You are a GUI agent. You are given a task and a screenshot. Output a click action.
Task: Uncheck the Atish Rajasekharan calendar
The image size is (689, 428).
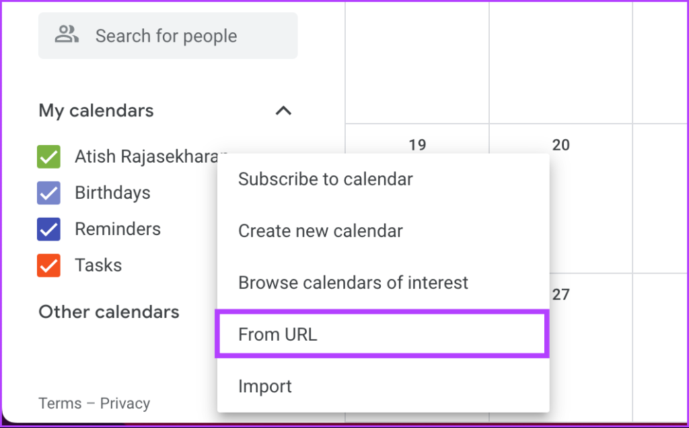coord(48,157)
